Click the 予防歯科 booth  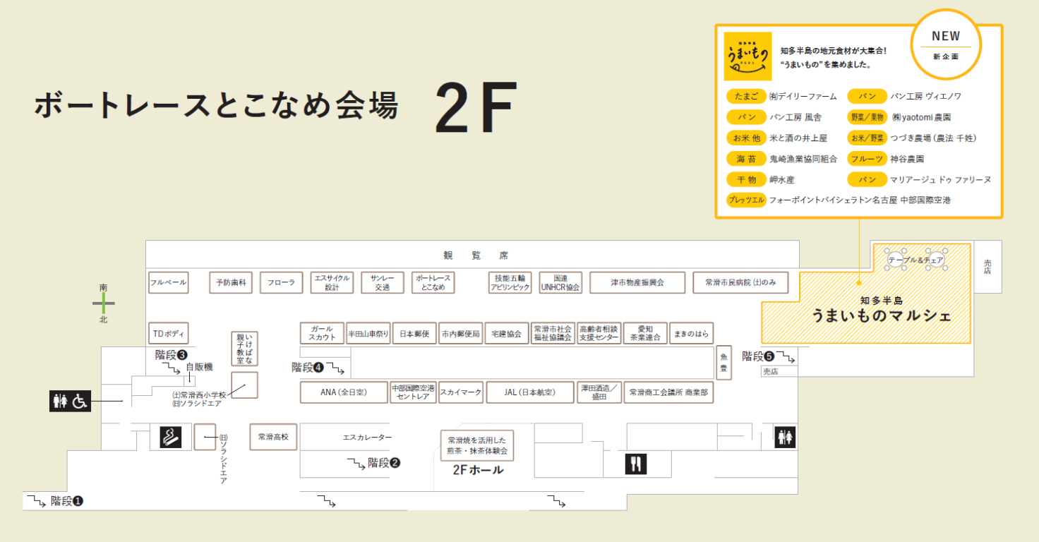(231, 282)
